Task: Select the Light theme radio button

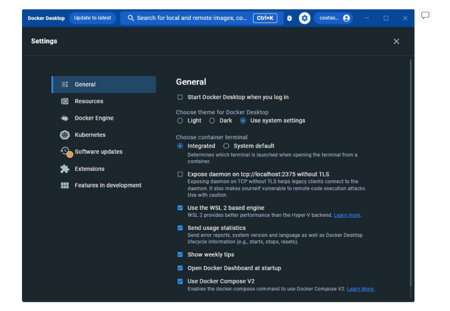Action: click(180, 121)
